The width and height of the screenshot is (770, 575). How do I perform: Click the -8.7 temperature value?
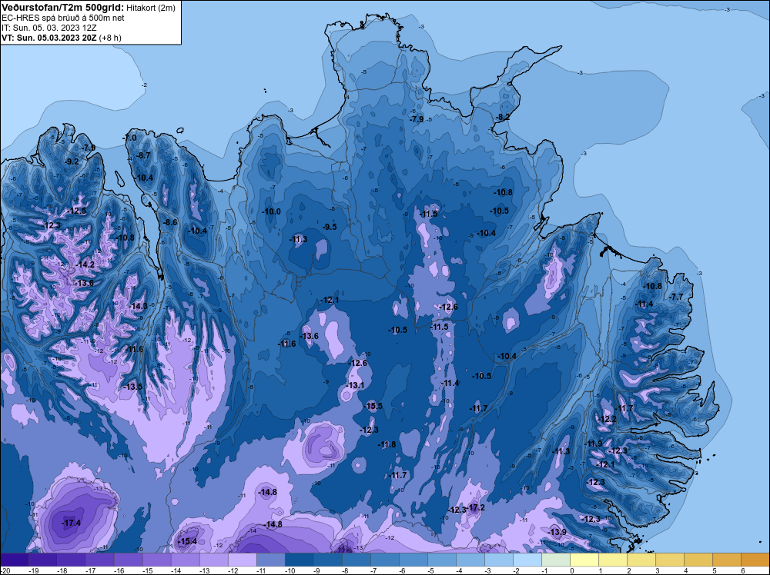click(143, 155)
